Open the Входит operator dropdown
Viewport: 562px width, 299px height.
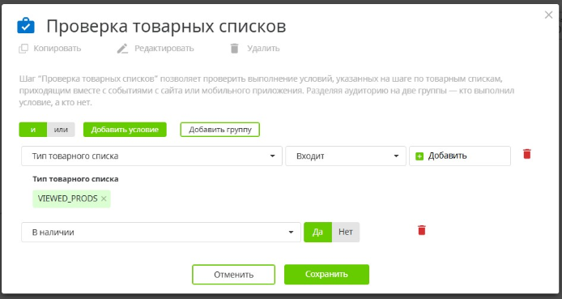pyautogui.click(x=346, y=156)
